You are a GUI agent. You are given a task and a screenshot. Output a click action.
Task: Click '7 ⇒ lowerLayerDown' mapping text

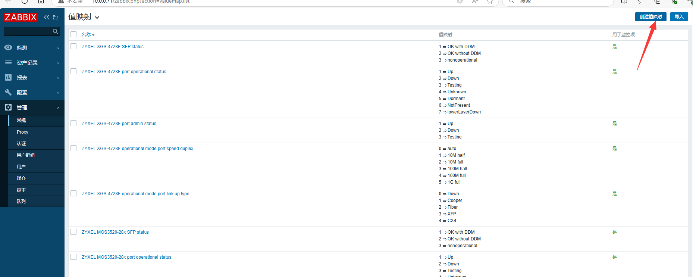pyautogui.click(x=460, y=112)
